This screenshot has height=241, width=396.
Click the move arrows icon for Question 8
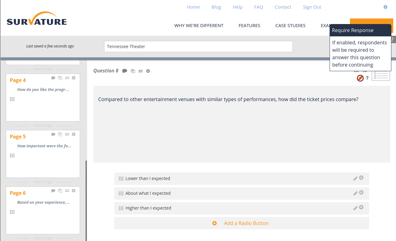(x=141, y=71)
